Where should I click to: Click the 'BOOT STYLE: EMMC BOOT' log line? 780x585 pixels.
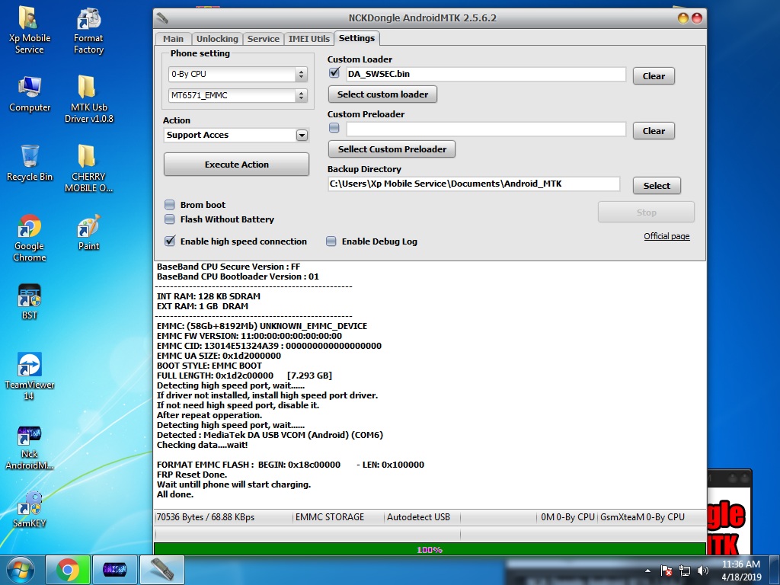[x=209, y=366]
